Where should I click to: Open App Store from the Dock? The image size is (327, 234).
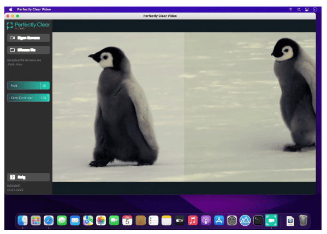(x=219, y=220)
